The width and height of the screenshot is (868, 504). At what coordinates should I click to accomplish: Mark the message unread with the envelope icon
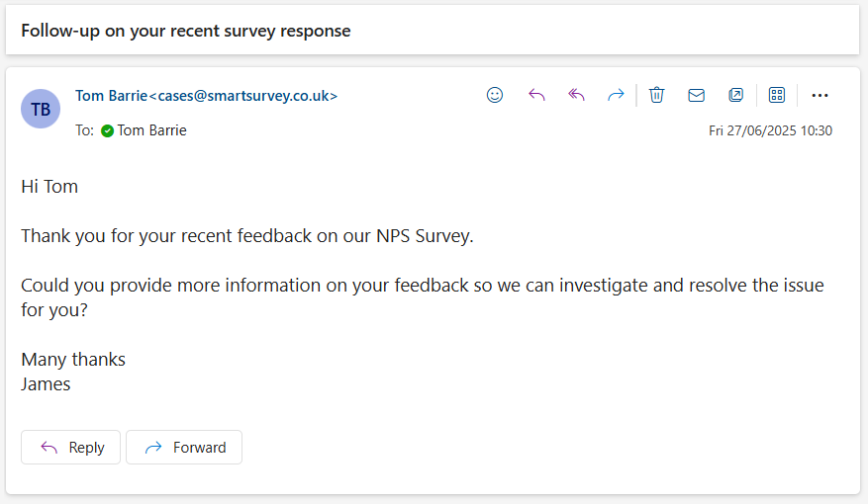coord(697,96)
